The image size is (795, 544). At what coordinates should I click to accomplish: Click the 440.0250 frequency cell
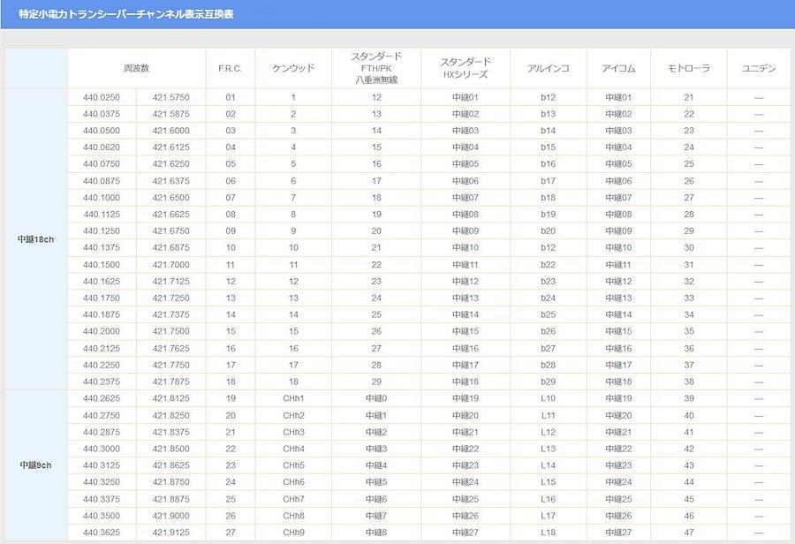tap(102, 97)
